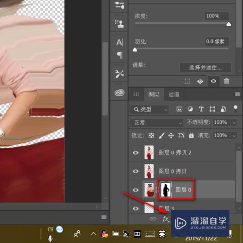
Task: Add layer style with fx icon
Action: 166,219
